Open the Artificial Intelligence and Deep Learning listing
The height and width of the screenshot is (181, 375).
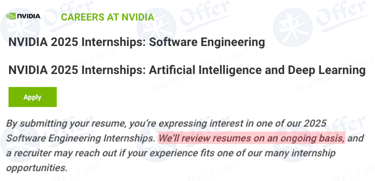(x=187, y=70)
